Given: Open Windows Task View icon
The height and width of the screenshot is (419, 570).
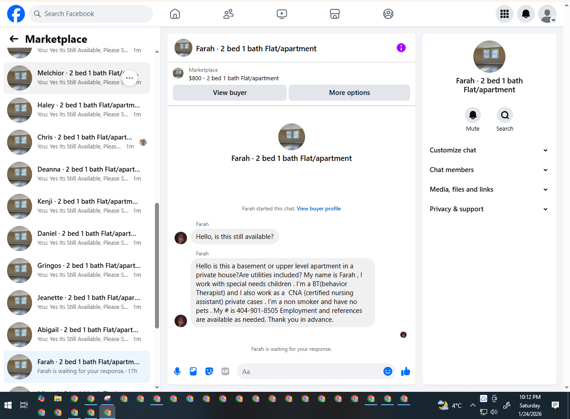Looking at the screenshot, I should pyautogui.click(x=24, y=405).
